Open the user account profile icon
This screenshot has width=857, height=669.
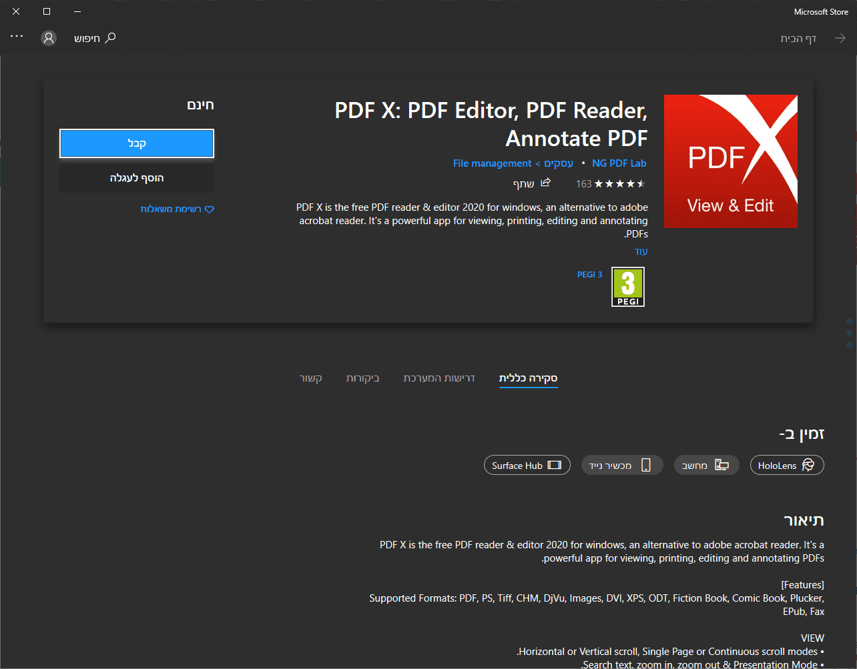[49, 38]
